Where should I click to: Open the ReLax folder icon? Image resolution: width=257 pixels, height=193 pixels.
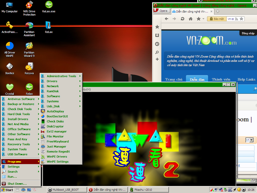[x=49, y=28]
